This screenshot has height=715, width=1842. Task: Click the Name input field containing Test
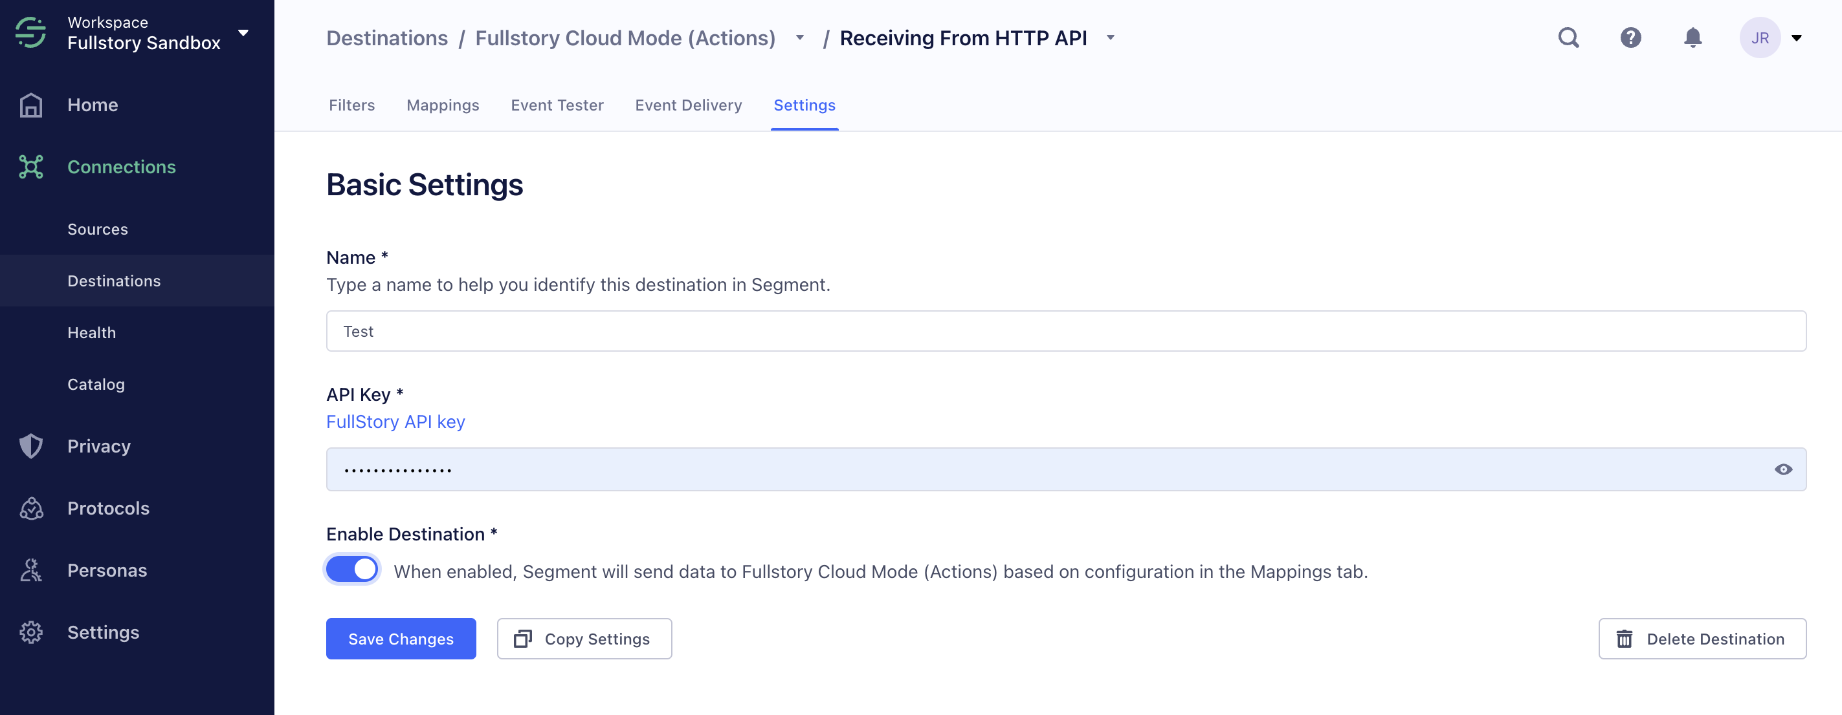click(1066, 331)
